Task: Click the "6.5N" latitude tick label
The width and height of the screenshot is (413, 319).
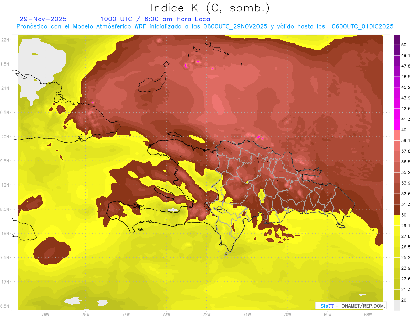Action: point(5,306)
